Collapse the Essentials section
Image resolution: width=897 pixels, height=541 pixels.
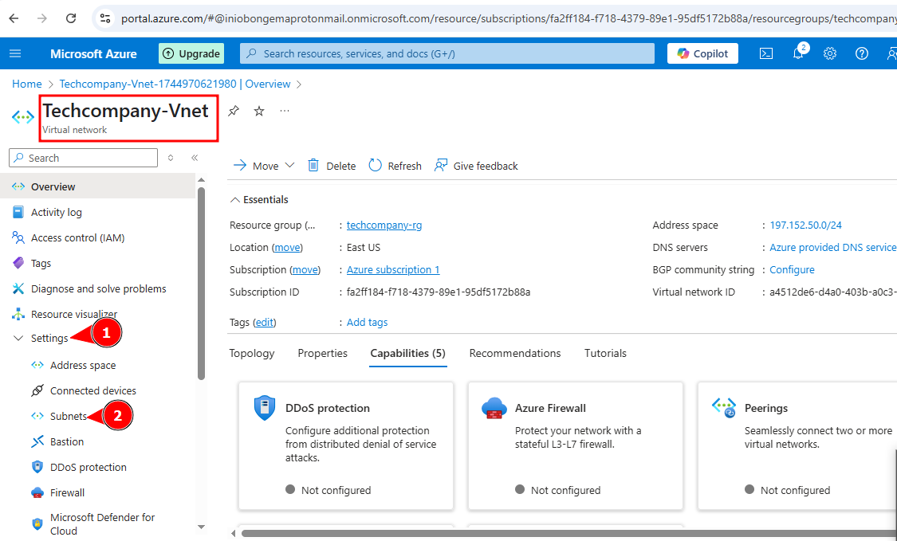click(234, 199)
